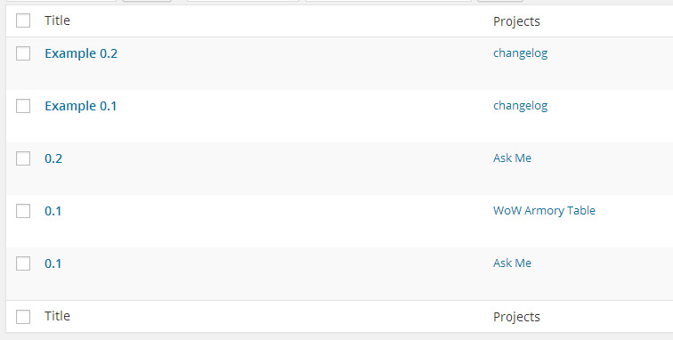The image size is (673, 340).
Task: Click the top Projects column header
Action: pyautogui.click(x=516, y=21)
